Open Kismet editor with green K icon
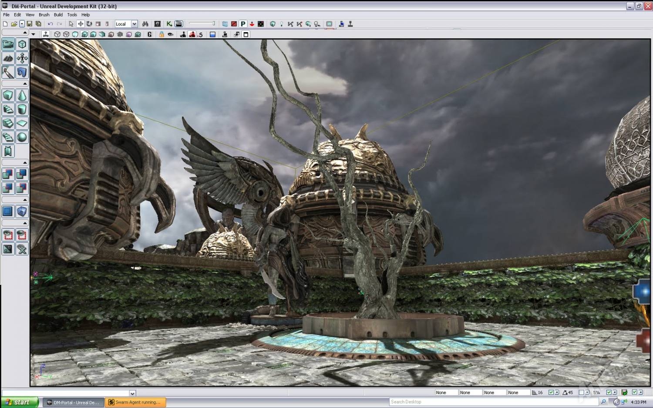This screenshot has width=653, height=408. 169,24
